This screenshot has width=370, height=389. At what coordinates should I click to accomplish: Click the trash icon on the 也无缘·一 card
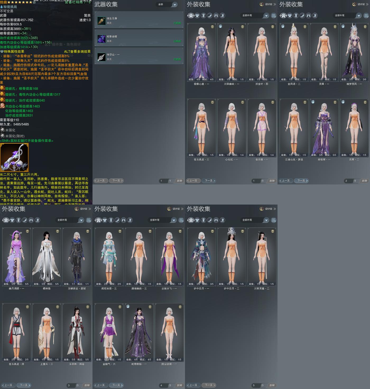[273, 102]
